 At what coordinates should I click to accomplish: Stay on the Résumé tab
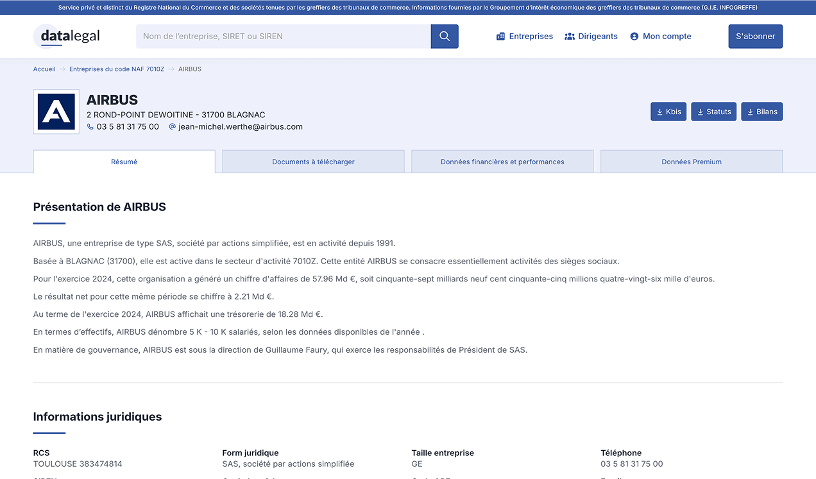click(x=124, y=162)
